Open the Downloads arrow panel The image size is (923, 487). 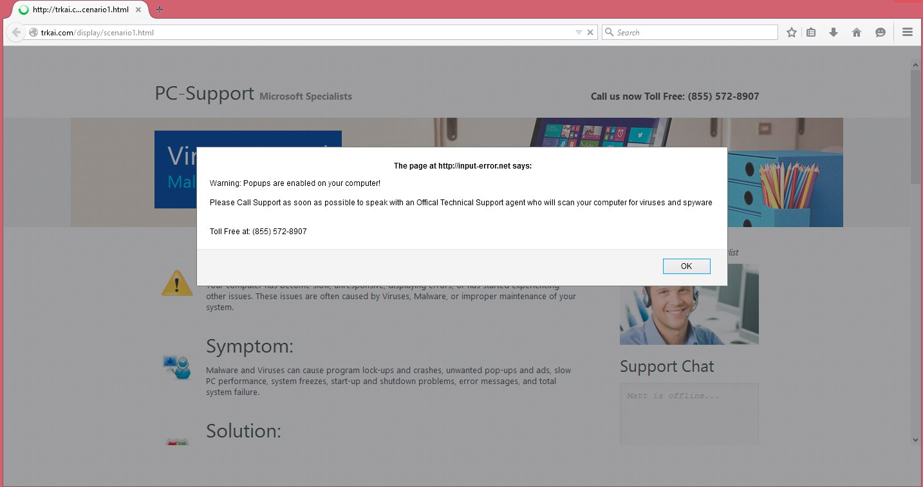click(x=834, y=33)
